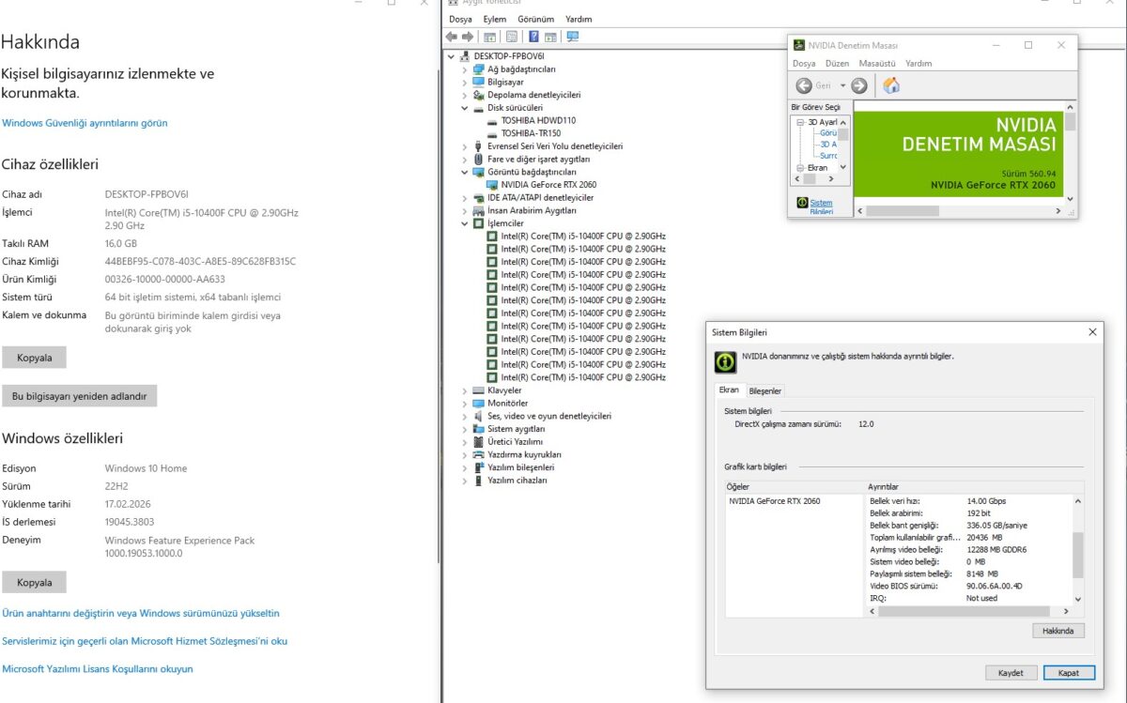Open Windows Güvenliği ayrıntılarını görün link
Viewport: 1127px width, 703px height.
[85, 123]
